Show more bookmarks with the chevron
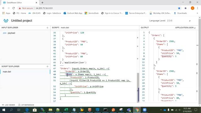 [197, 13]
